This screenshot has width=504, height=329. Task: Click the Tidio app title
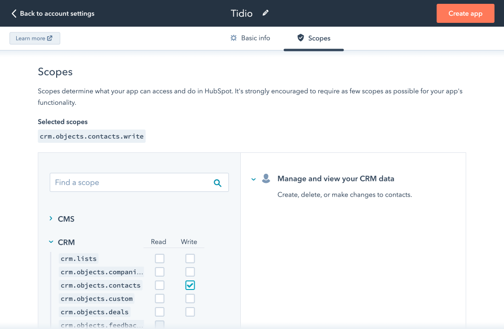(242, 13)
